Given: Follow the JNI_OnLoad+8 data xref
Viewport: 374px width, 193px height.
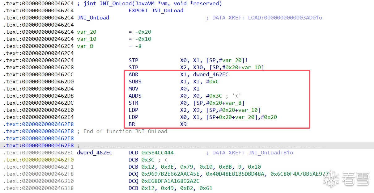Looking at the screenshot, I should [270, 153].
